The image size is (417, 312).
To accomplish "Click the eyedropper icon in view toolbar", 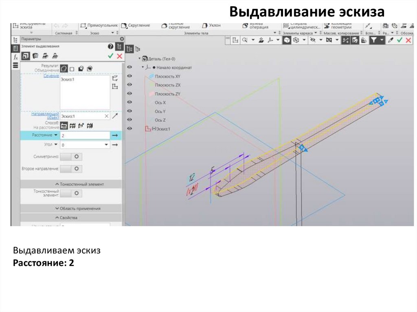I will coord(391,40).
